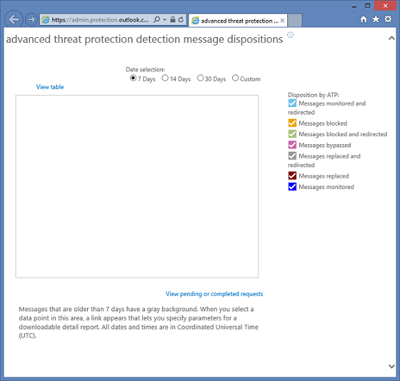
Task: Click the security lock icon in address bar
Action: [x=173, y=19]
